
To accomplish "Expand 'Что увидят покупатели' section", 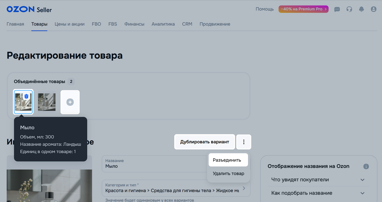I will click(362, 180).
